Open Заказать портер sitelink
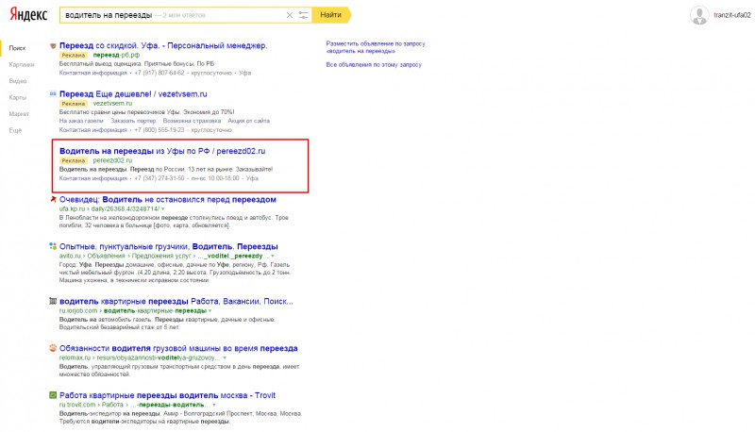Screen dimensions: 755x432 pos(133,121)
